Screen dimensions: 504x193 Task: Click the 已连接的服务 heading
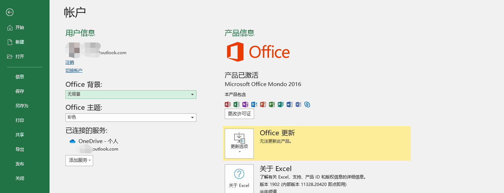pos(86,130)
